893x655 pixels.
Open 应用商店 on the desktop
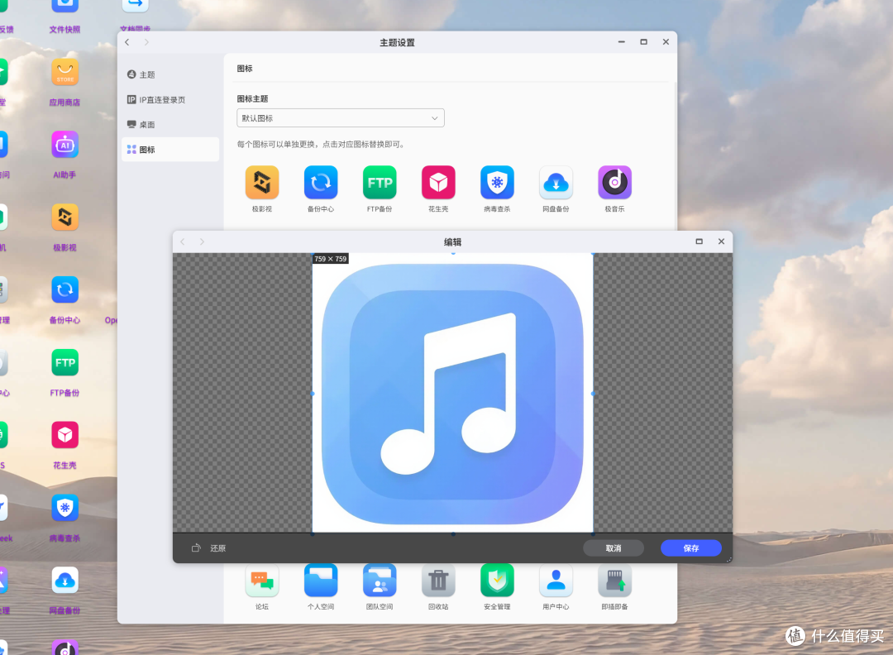point(65,72)
